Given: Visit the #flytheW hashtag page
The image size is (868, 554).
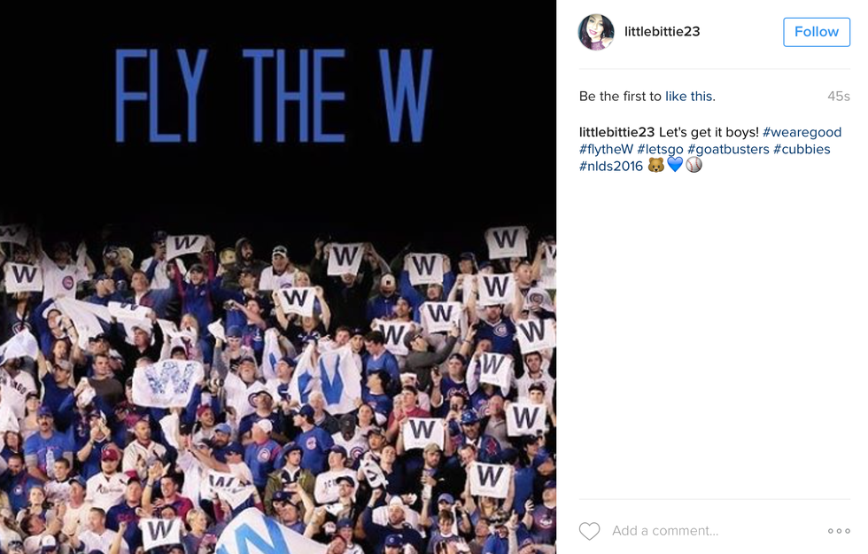Looking at the screenshot, I should tap(606, 149).
